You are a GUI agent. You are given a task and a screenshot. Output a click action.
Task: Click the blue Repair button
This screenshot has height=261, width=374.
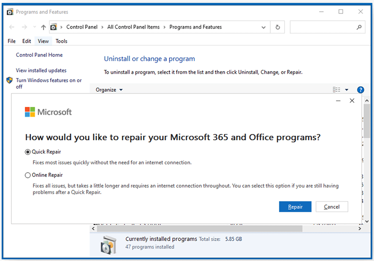tap(295, 207)
